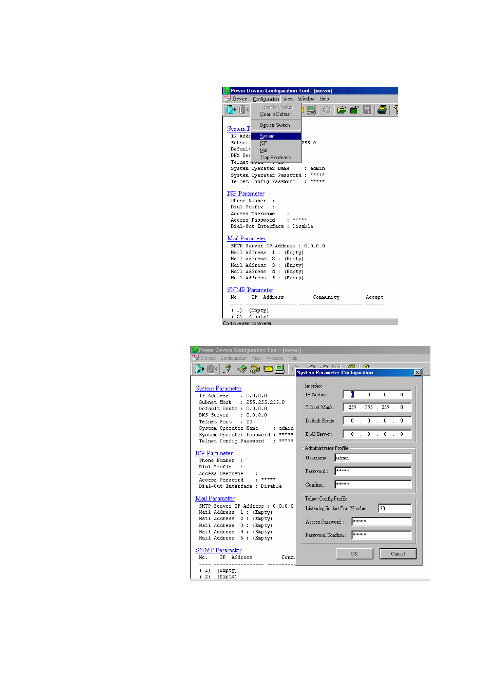Image resolution: width=490 pixels, height=693 pixels.
Task: Open Mail Parameter link in window with open menu
Action: tap(247, 238)
